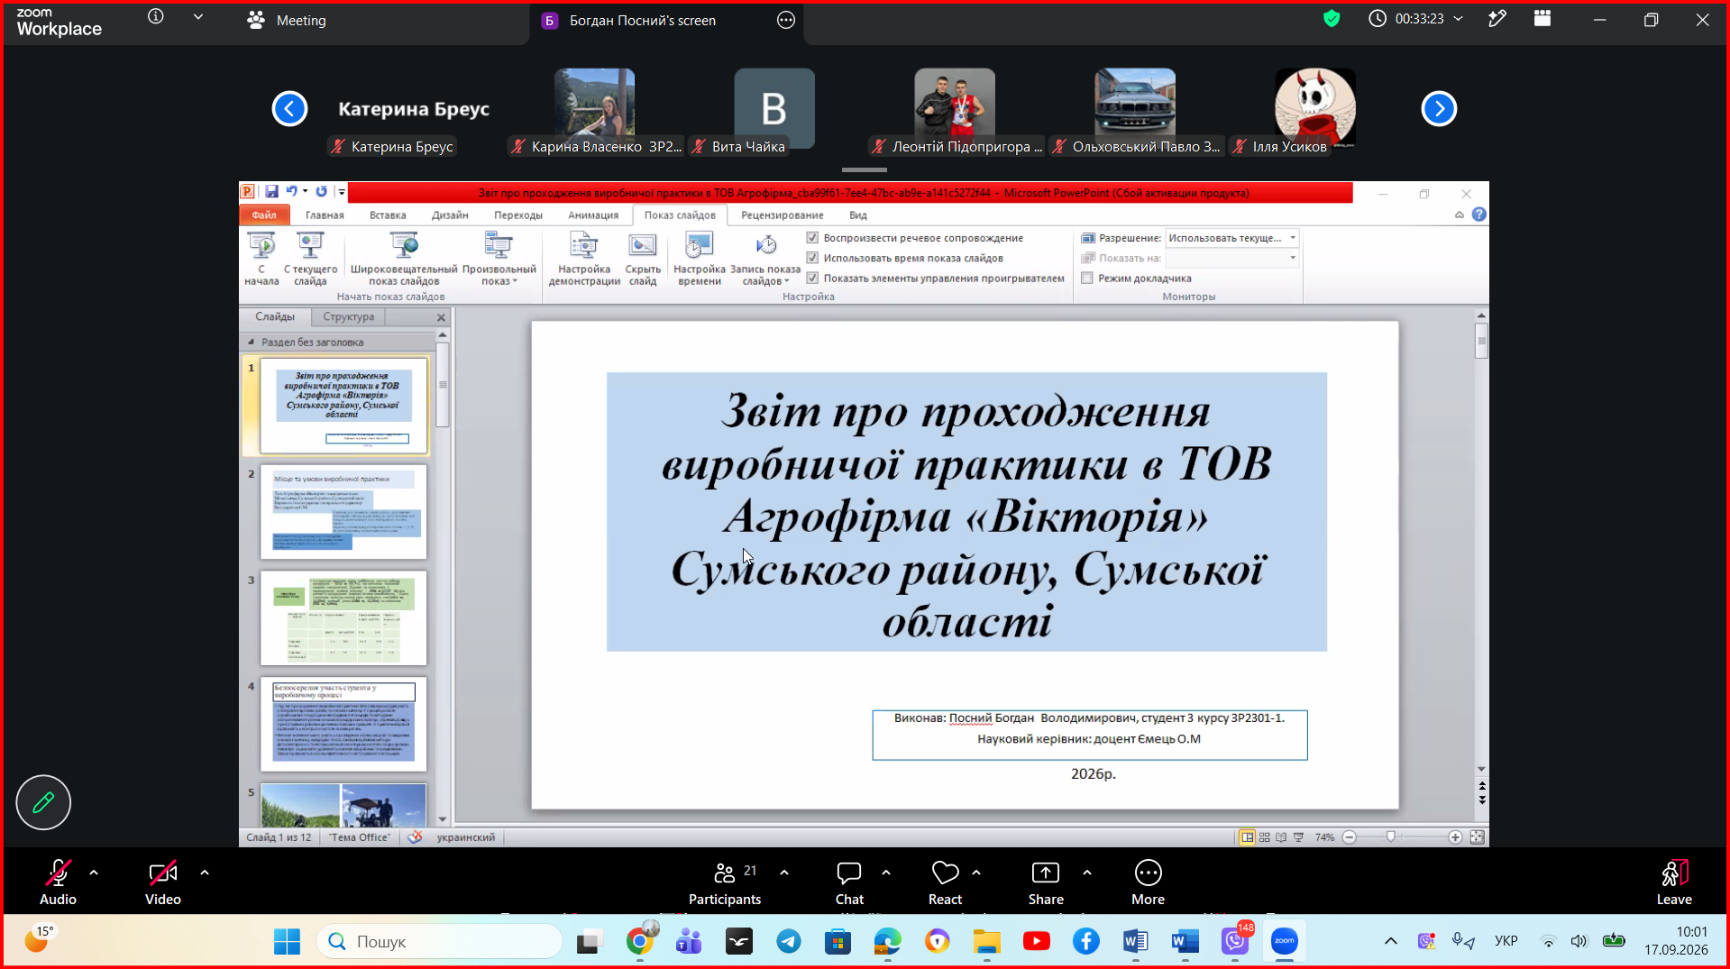Uncheck 'Использовать время показа слайдов'
Screen dimensions: 1730x969
coord(812,258)
